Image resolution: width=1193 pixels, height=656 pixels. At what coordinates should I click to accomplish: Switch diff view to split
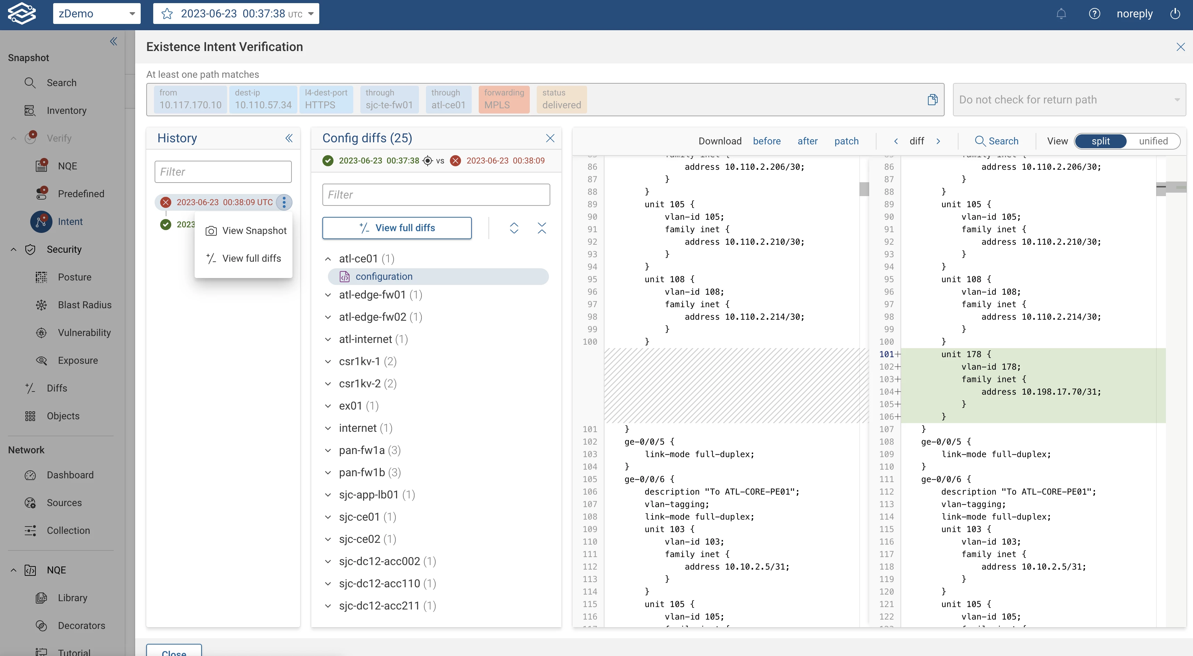(x=1100, y=141)
